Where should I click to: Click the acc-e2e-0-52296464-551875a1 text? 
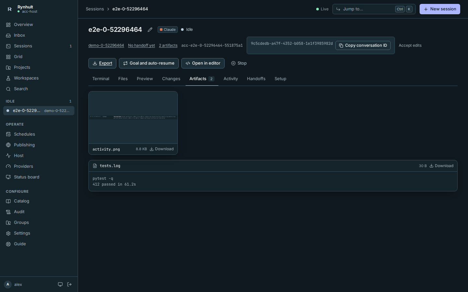coord(212,45)
